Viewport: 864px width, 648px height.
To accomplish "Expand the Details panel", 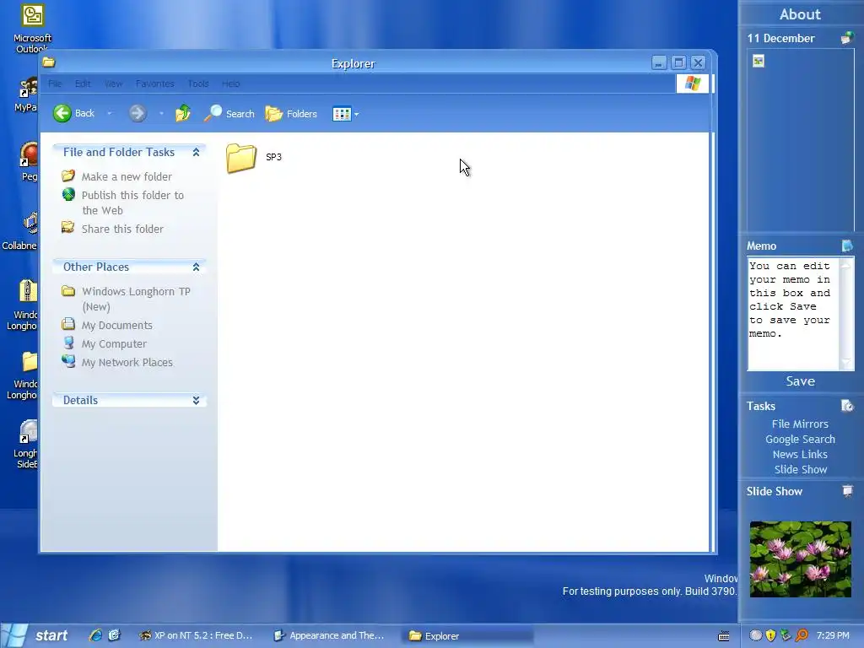I will click(196, 401).
